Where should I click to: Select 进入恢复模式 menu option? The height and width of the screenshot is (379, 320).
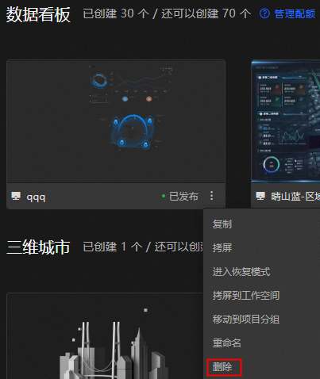241,272
